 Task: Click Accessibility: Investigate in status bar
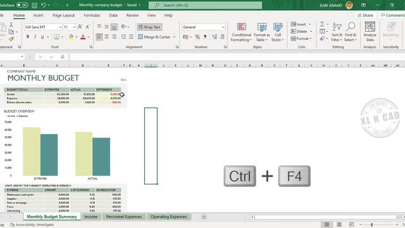click(x=32, y=225)
